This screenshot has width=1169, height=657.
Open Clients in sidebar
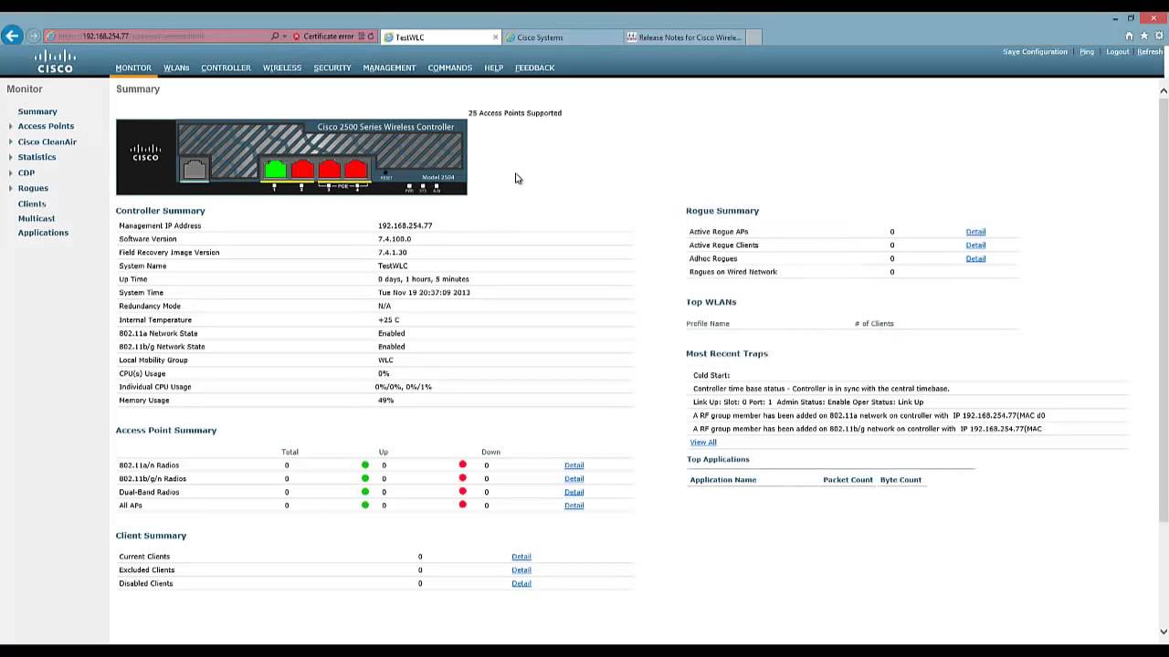[32, 203]
